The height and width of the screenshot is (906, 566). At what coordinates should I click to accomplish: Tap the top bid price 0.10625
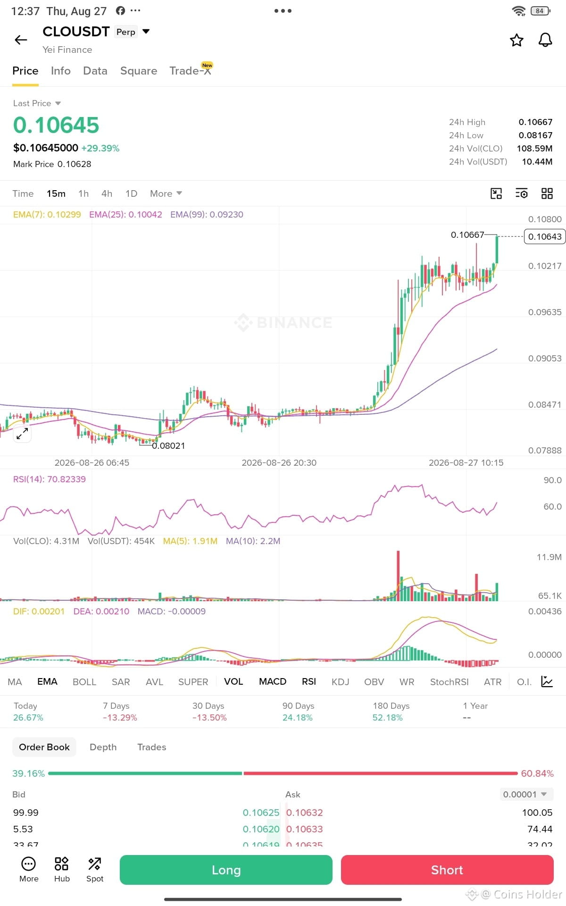261,813
